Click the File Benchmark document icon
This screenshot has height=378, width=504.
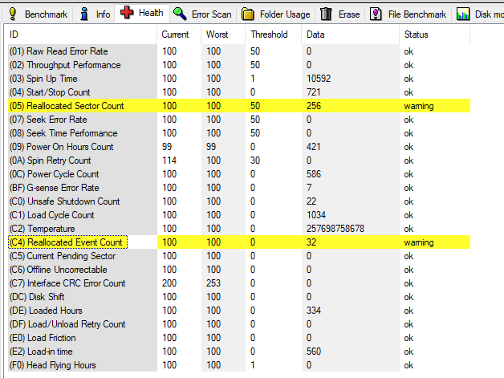[x=376, y=14]
